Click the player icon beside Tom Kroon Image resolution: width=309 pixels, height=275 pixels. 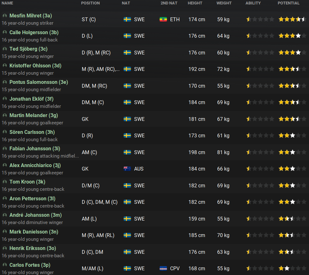tap(5, 182)
